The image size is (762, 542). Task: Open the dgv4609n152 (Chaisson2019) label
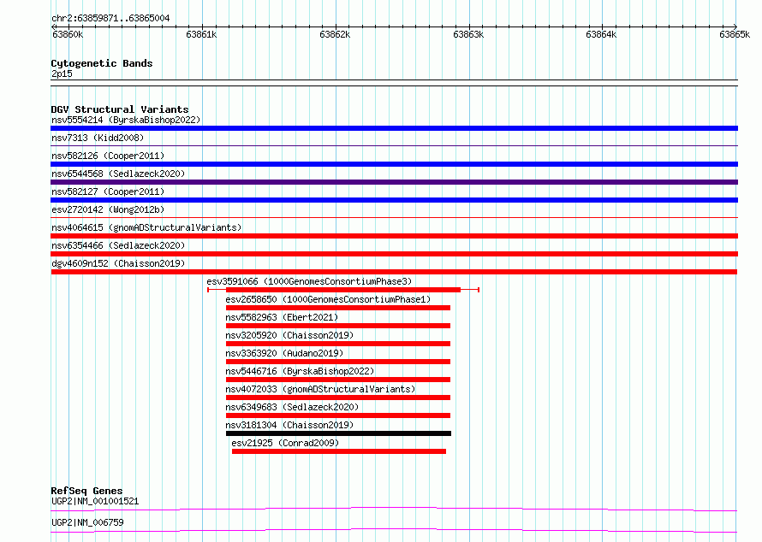point(118,263)
